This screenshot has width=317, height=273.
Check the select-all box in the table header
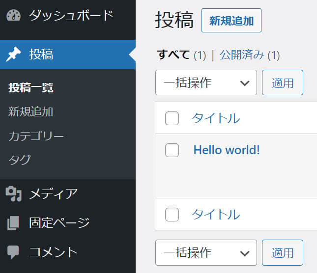[x=172, y=118]
